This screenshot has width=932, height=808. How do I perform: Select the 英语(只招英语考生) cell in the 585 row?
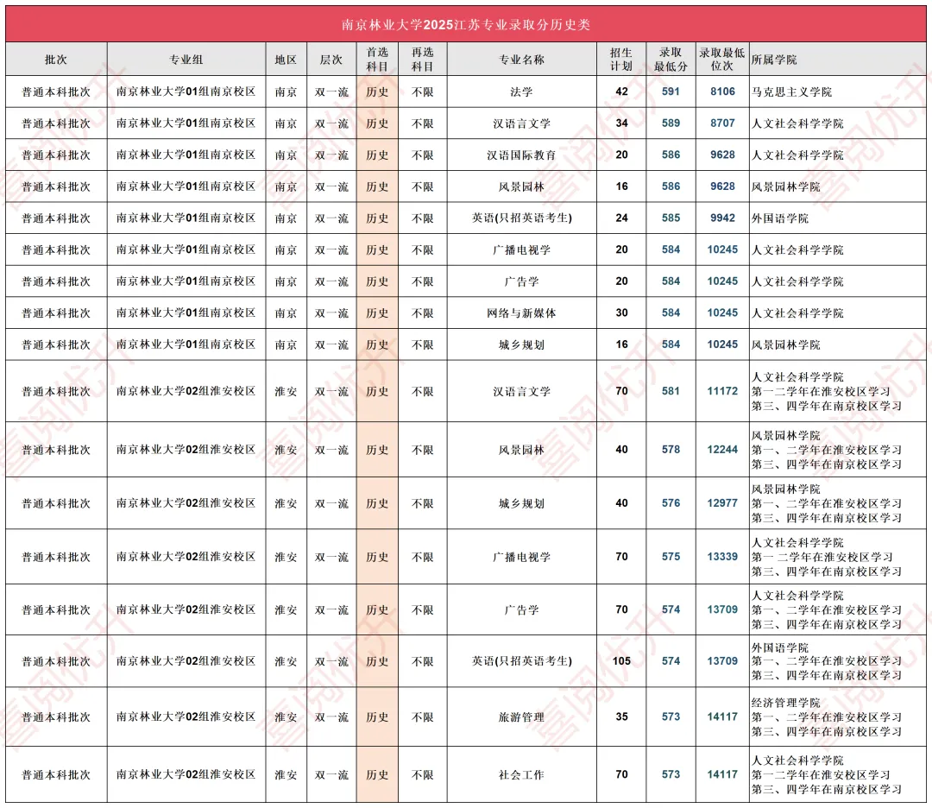[x=522, y=218]
